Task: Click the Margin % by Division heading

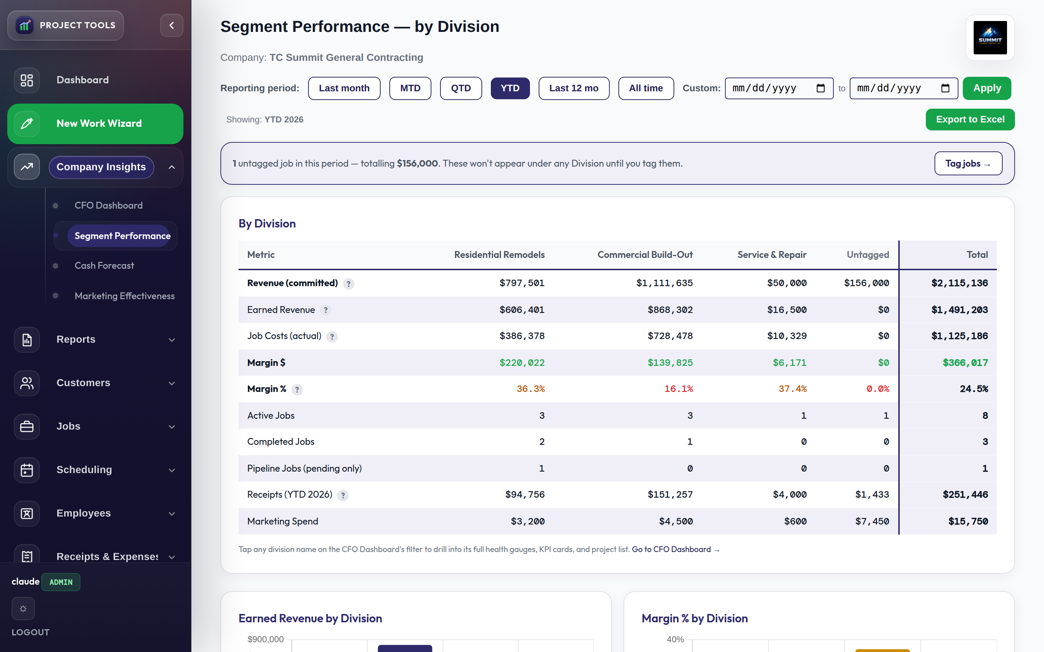Action: 695,618
